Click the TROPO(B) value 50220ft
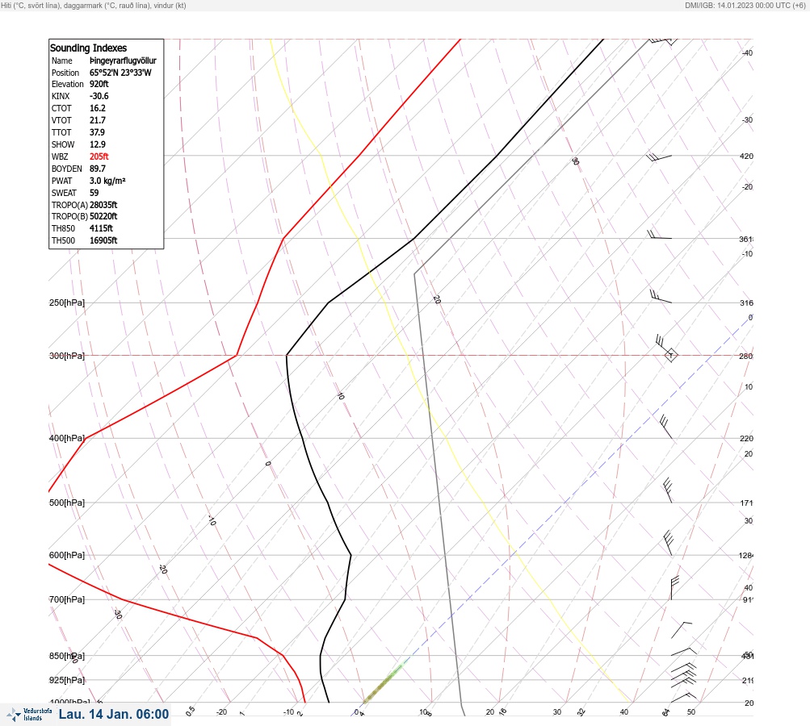Screen dimensions: 810x726 point(103,216)
